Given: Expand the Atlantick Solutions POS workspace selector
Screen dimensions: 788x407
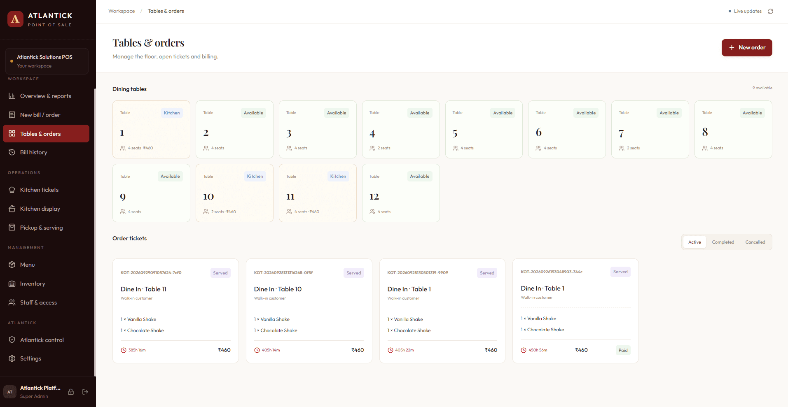Looking at the screenshot, I should [47, 61].
